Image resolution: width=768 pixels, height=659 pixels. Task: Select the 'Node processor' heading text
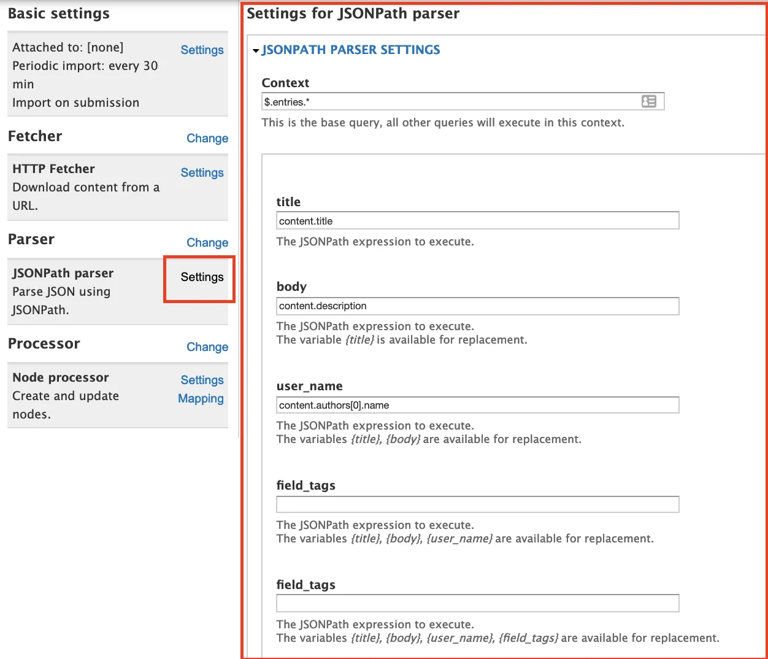[x=61, y=377]
